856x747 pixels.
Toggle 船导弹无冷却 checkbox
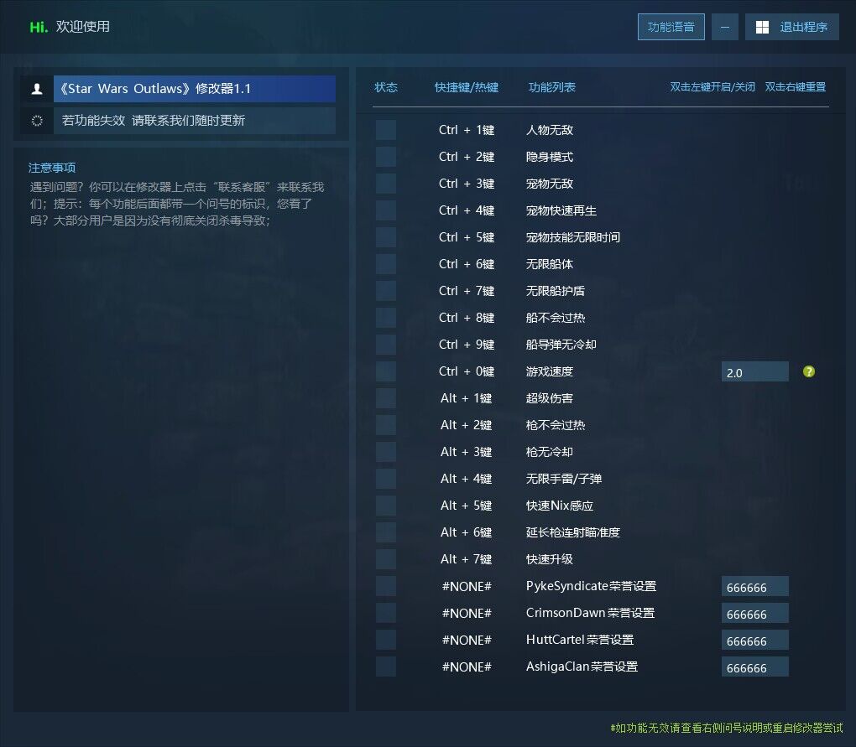click(x=386, y=345)
